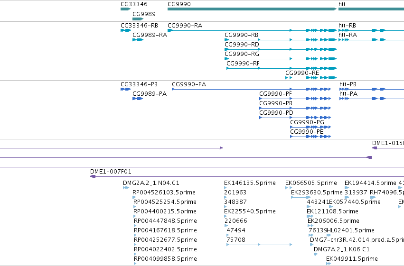
Task: Click feature labeled 201963
Action: pyautogui.click(x=225, y=197)
